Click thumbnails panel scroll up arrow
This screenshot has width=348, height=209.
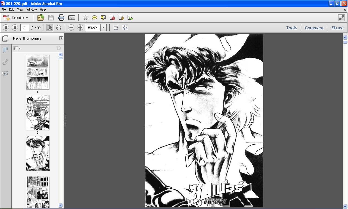[x=61, y=54]
